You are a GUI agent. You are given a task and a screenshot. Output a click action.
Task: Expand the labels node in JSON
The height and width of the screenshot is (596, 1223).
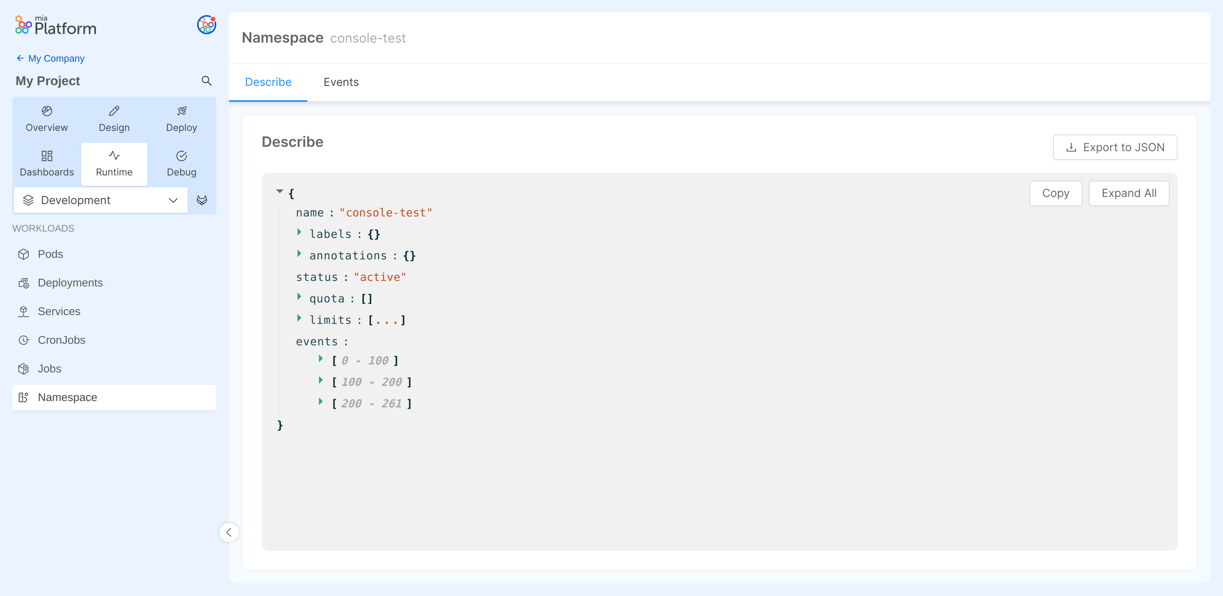(x=299, y=232)
